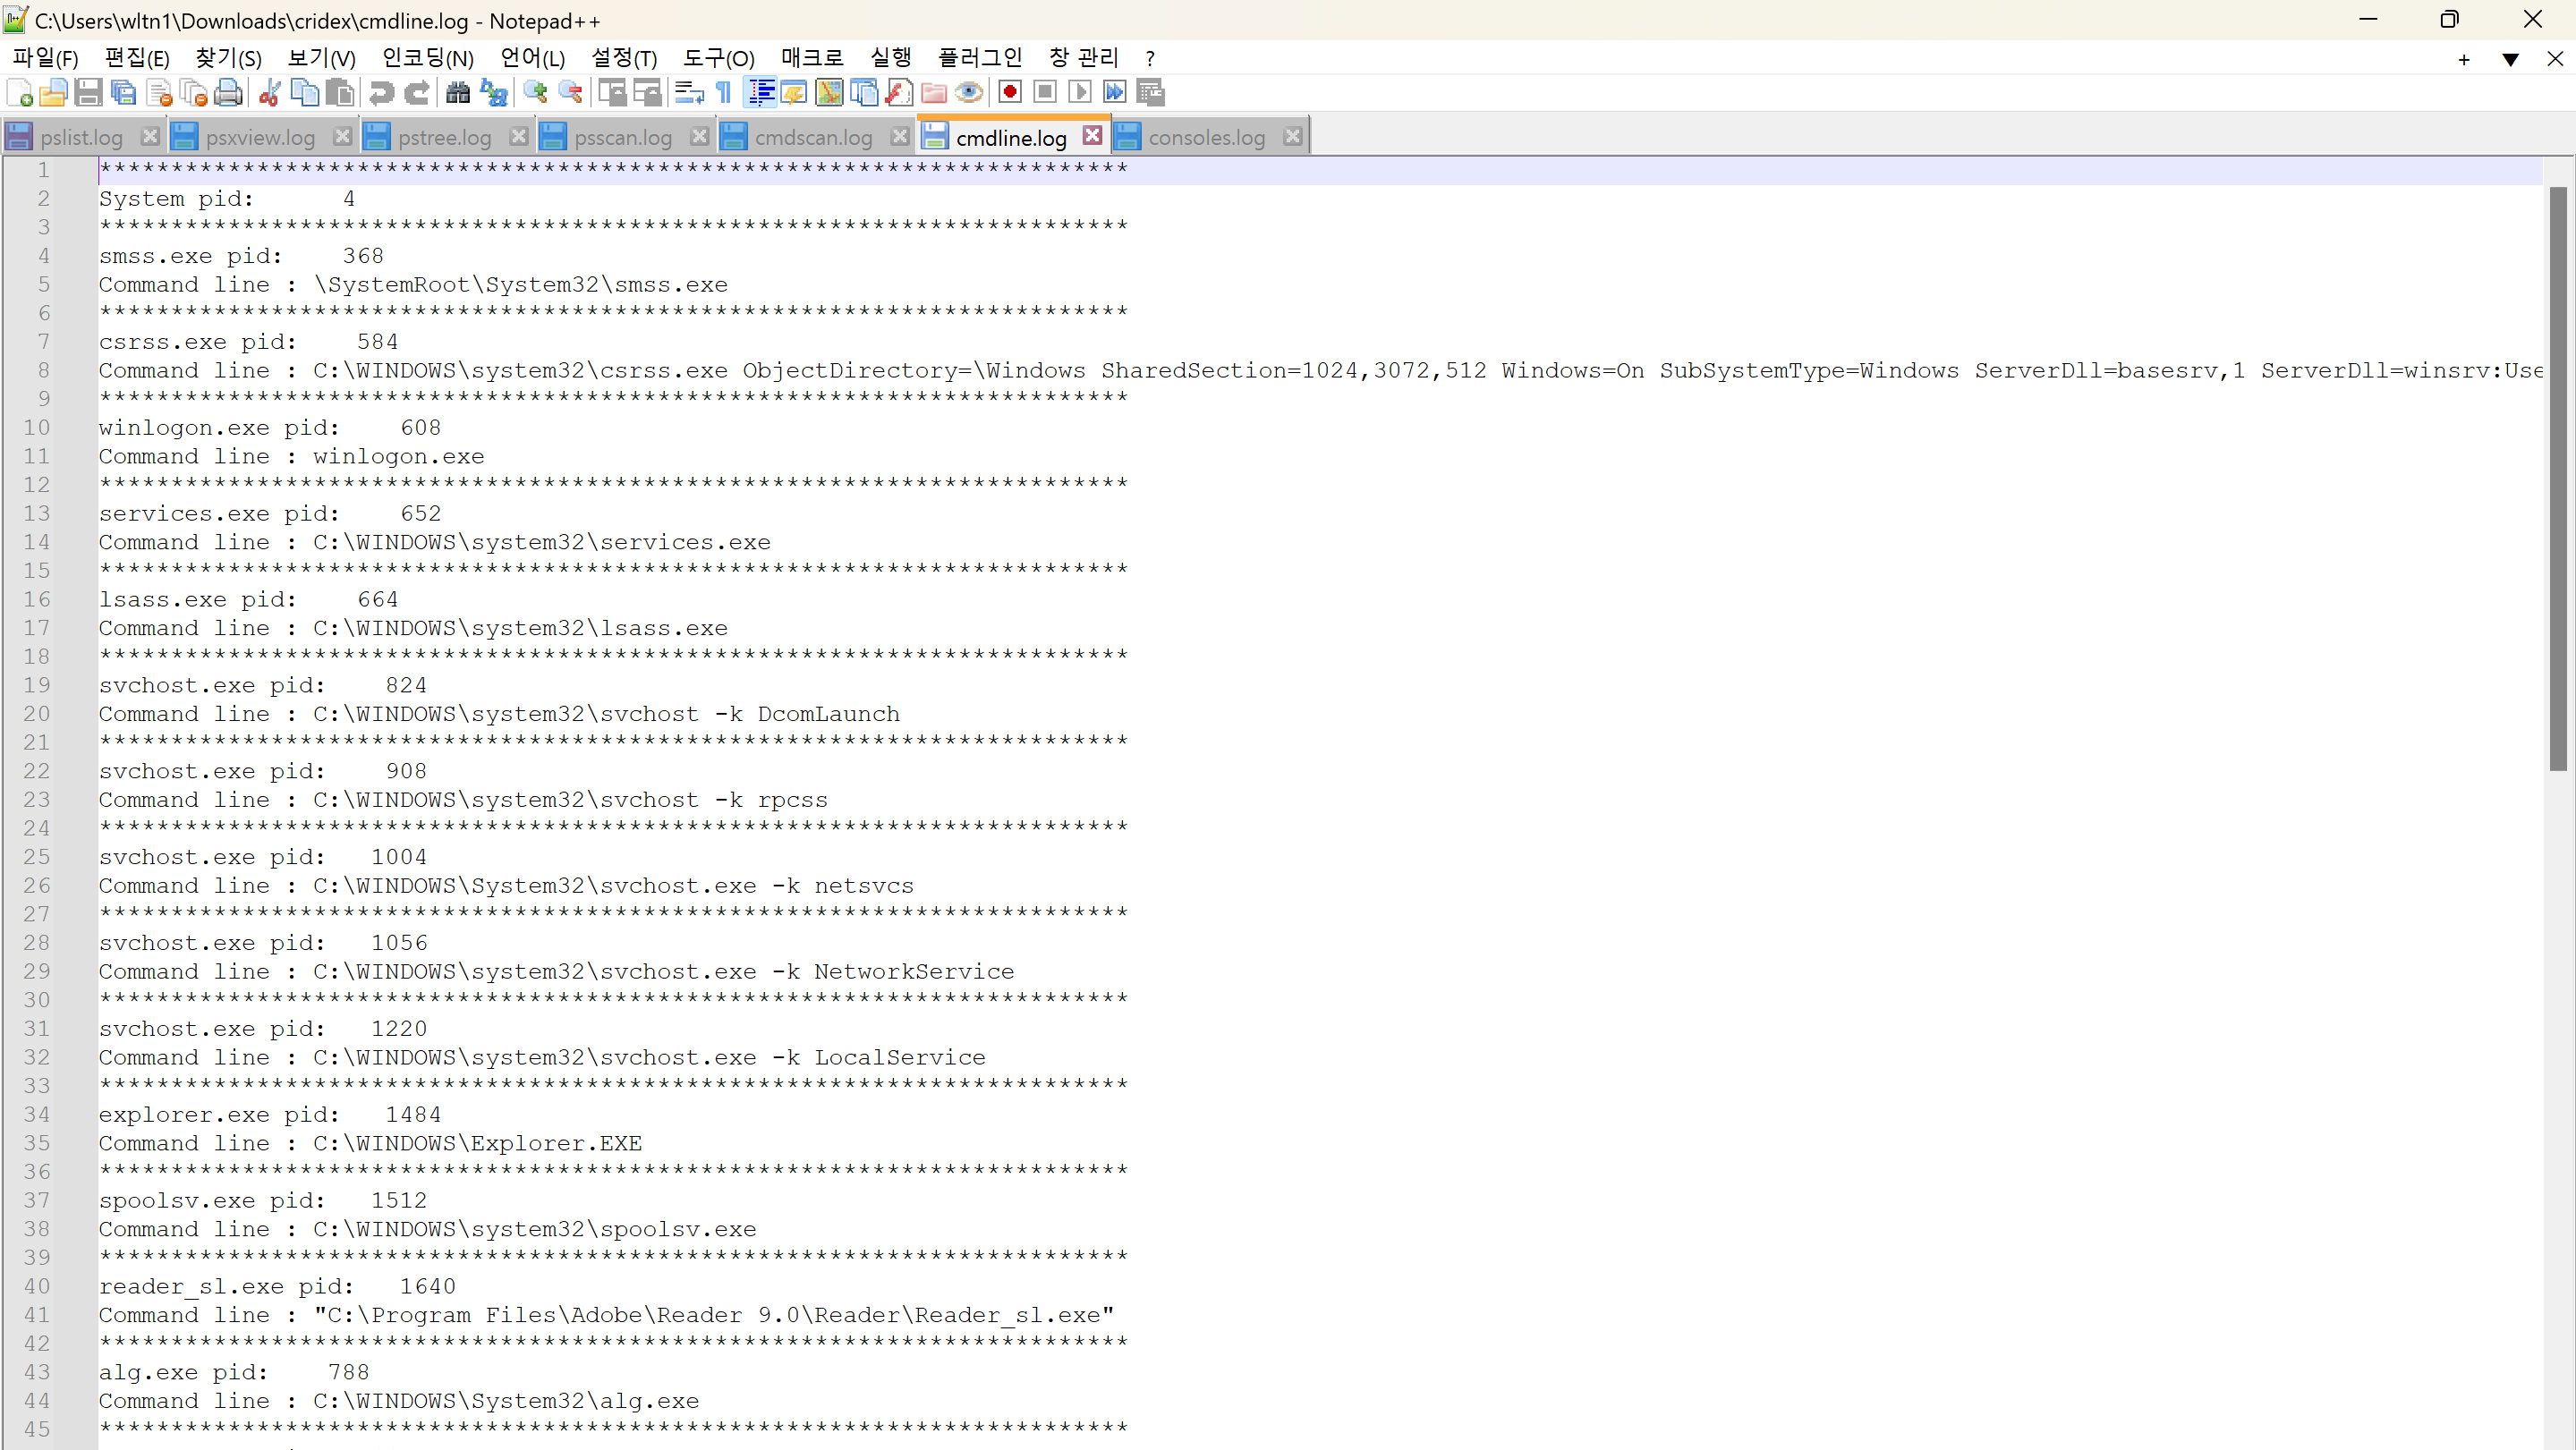Open the 파일(F) menu
Image resolution: width=2576 pixels, height=1450 pixels.
click(x=46, y=58)
